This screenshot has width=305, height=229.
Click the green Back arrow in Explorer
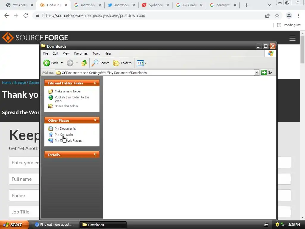tap(46, 63)
